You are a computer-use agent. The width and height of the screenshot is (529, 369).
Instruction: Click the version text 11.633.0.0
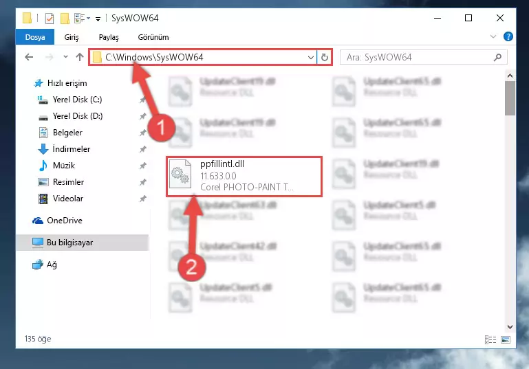click(x=218, y=176)
